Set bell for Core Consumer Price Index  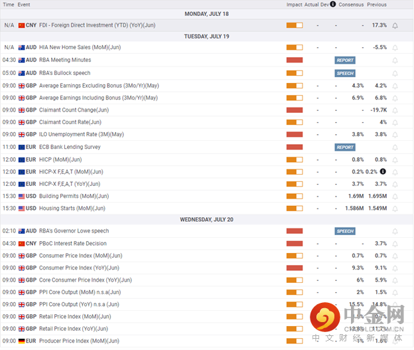click(x=395, y=280)
